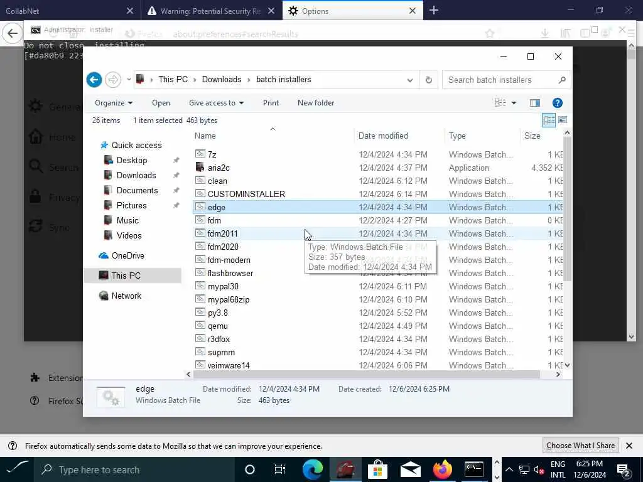Viewport: 643px width, 482px height.
Task: Click the horizontal scrollbar in file list
Action: coord(366,374)
